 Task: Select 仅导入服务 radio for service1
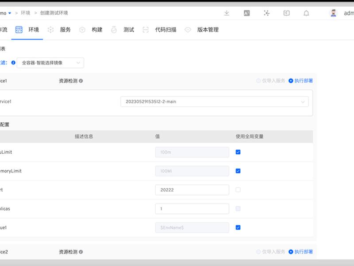point(258,81)
